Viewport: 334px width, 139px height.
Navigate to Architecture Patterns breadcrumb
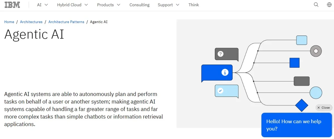tap(66, 22)
